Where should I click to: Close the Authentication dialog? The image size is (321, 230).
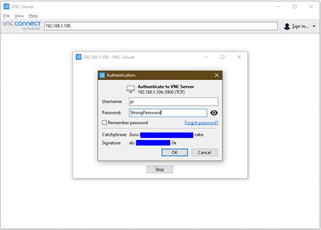pyautogui.click(x=217, y=75)
